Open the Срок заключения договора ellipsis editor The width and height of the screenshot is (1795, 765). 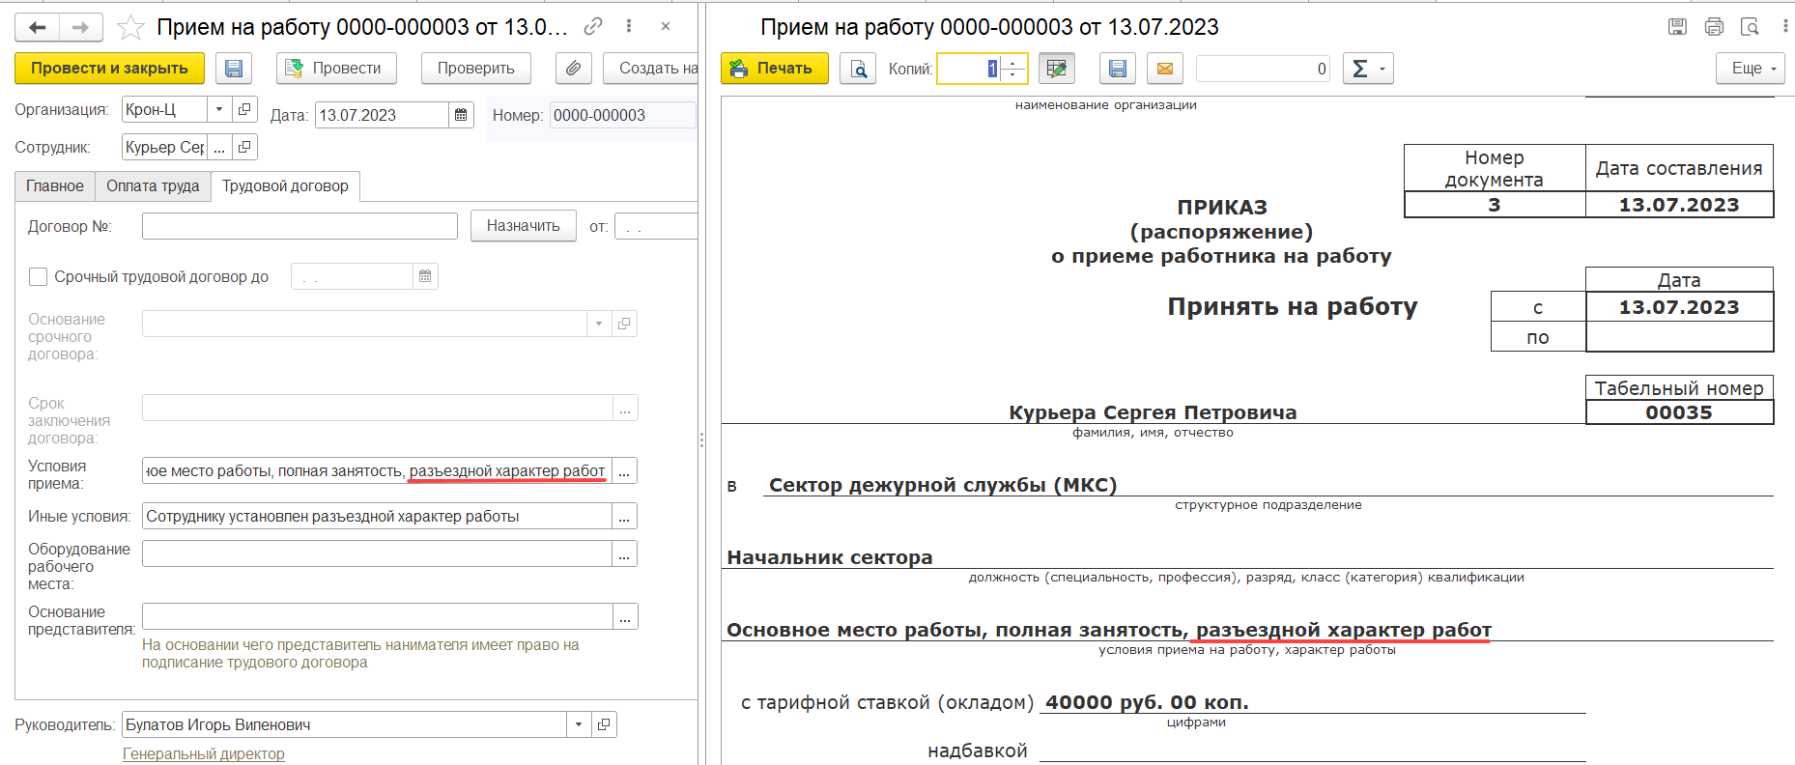pyautogui.click(x=625, y=408)
